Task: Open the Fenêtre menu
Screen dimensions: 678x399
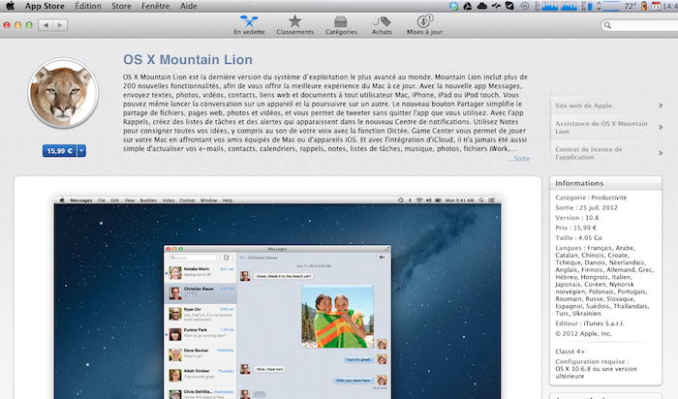Action: pyautogui.click(x=155, y=6)
